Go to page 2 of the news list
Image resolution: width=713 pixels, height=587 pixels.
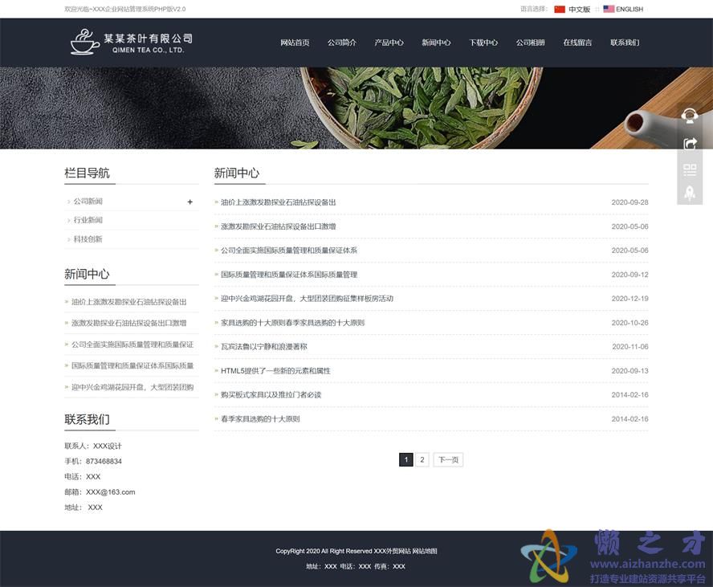point(422,459)
